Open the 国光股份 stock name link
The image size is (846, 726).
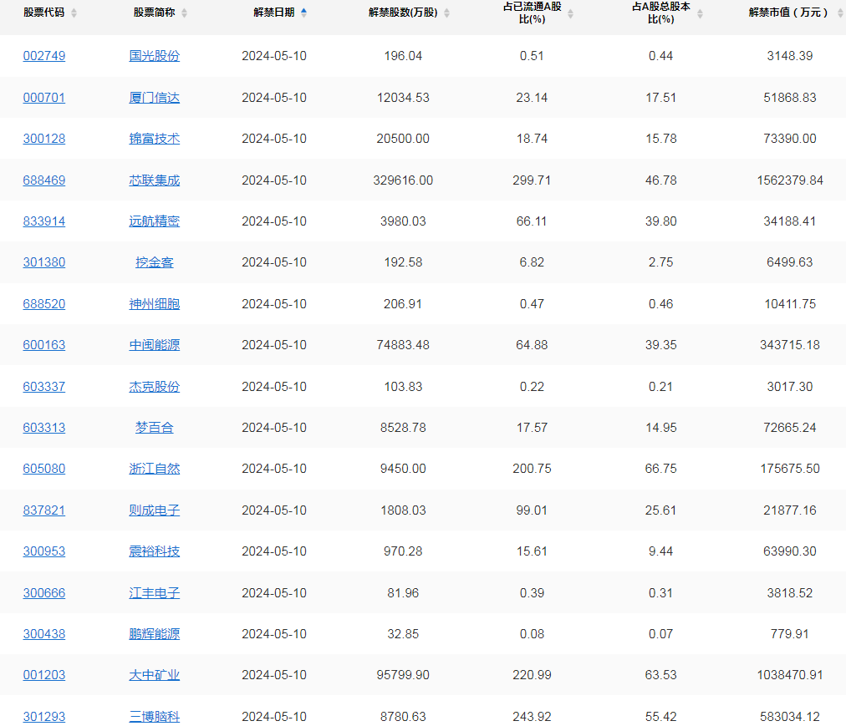click(155, 55)
